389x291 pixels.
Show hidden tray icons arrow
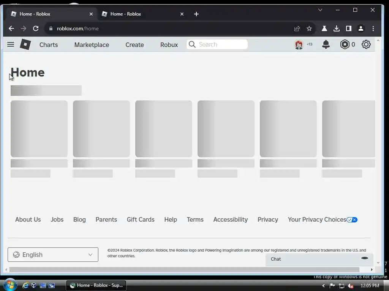[x=324, y=286]
